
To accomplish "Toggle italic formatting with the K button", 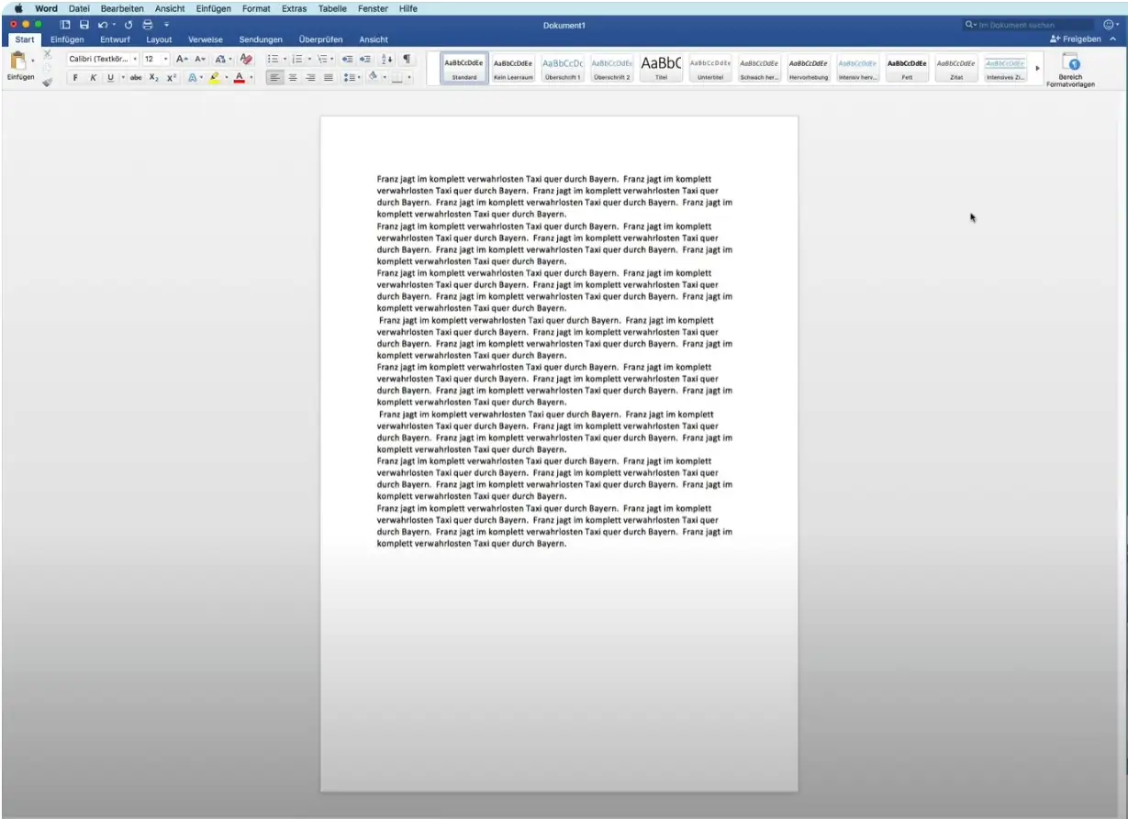I will tap(93, 78).
